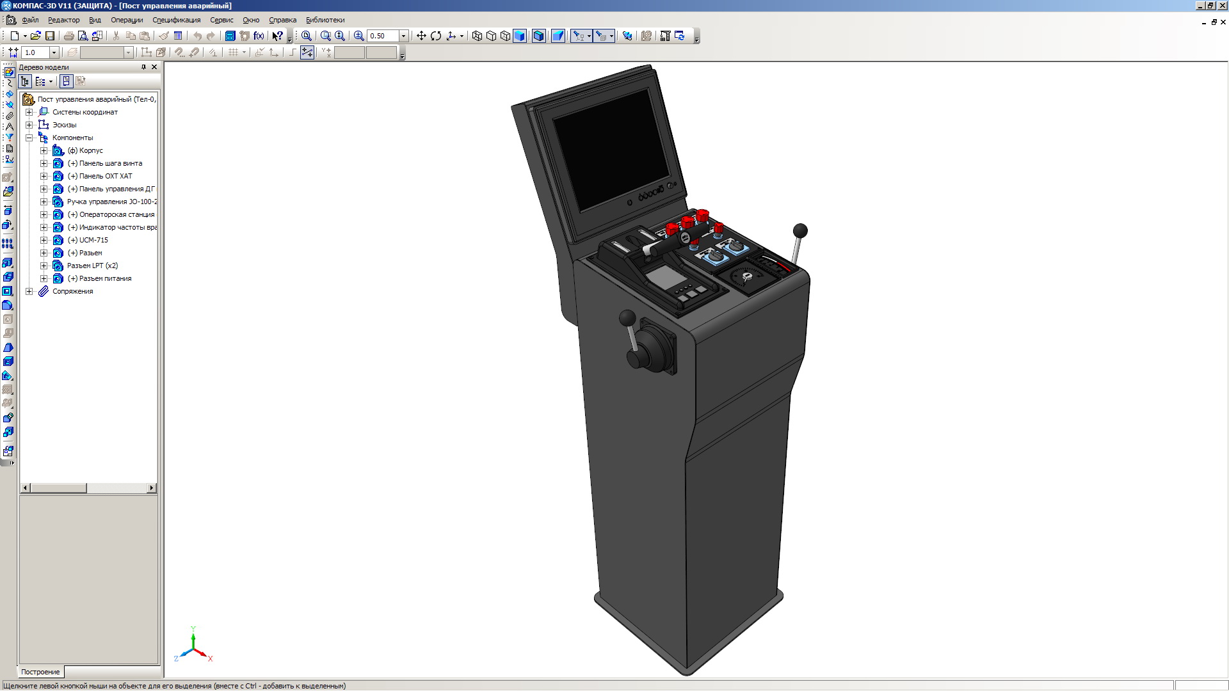Click the Rotate view tool

point(436,36)
